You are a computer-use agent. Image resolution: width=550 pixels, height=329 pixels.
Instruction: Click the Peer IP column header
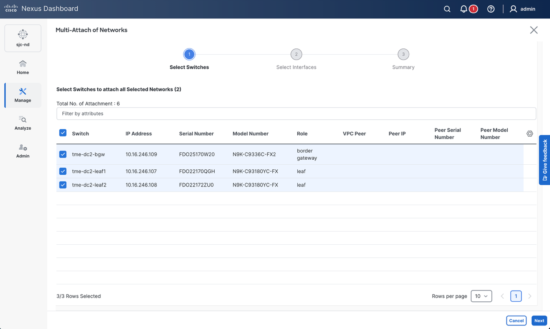coord(397,134)
